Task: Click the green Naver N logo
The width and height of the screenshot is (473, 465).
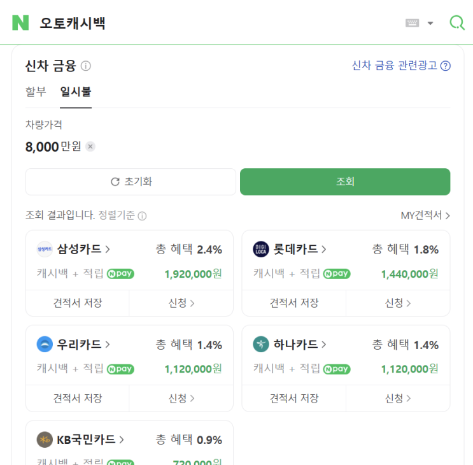Action: click(20, 23)
